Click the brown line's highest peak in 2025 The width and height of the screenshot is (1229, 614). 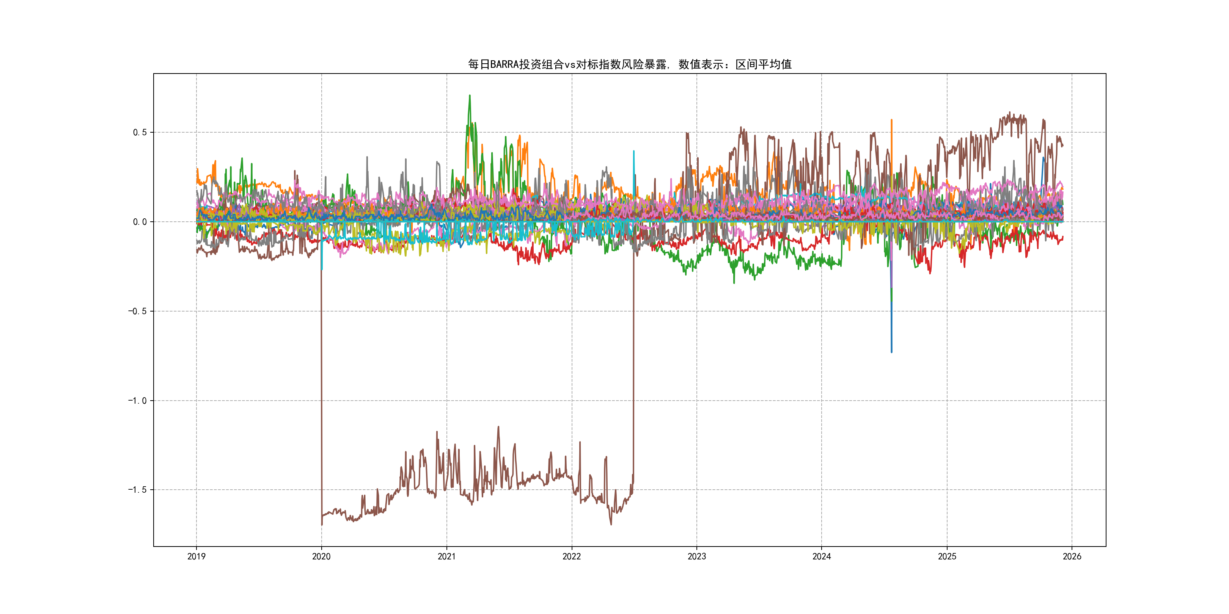coord(1009,113)
